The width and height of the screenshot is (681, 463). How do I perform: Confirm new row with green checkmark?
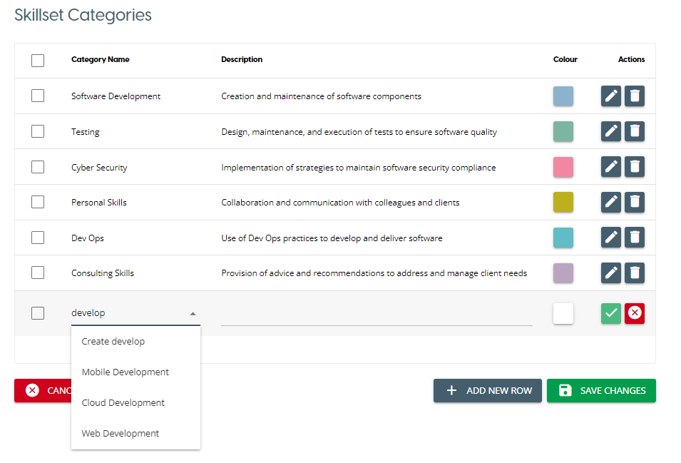tap(611, 313)
